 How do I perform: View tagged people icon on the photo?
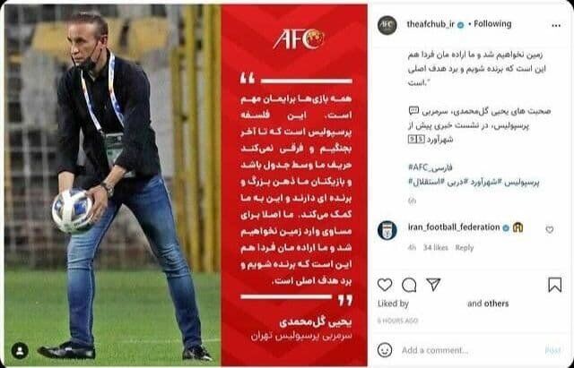click(x=20, y=351)
